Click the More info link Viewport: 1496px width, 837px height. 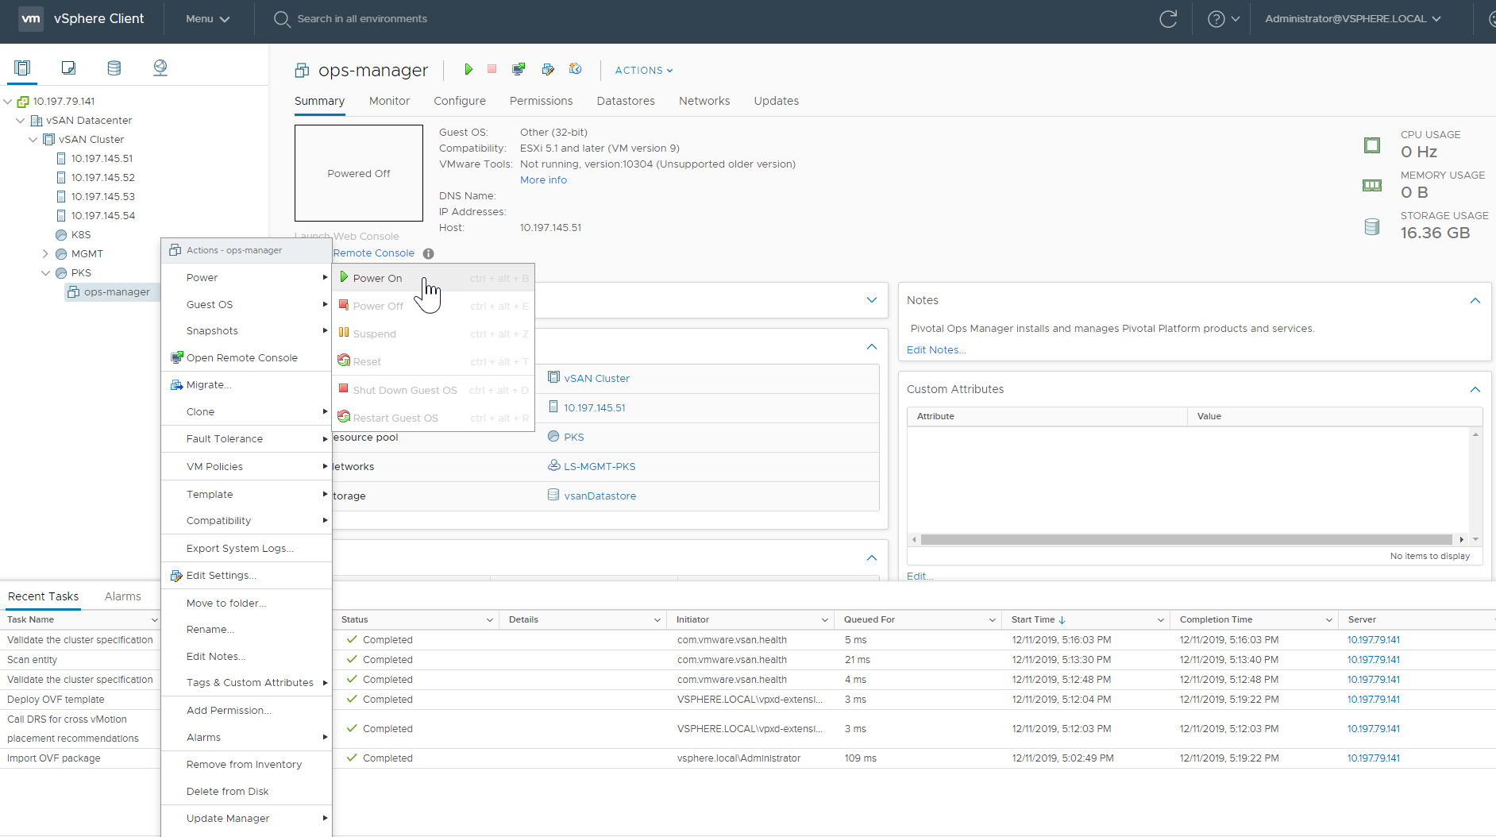click(x=543, y=180)
